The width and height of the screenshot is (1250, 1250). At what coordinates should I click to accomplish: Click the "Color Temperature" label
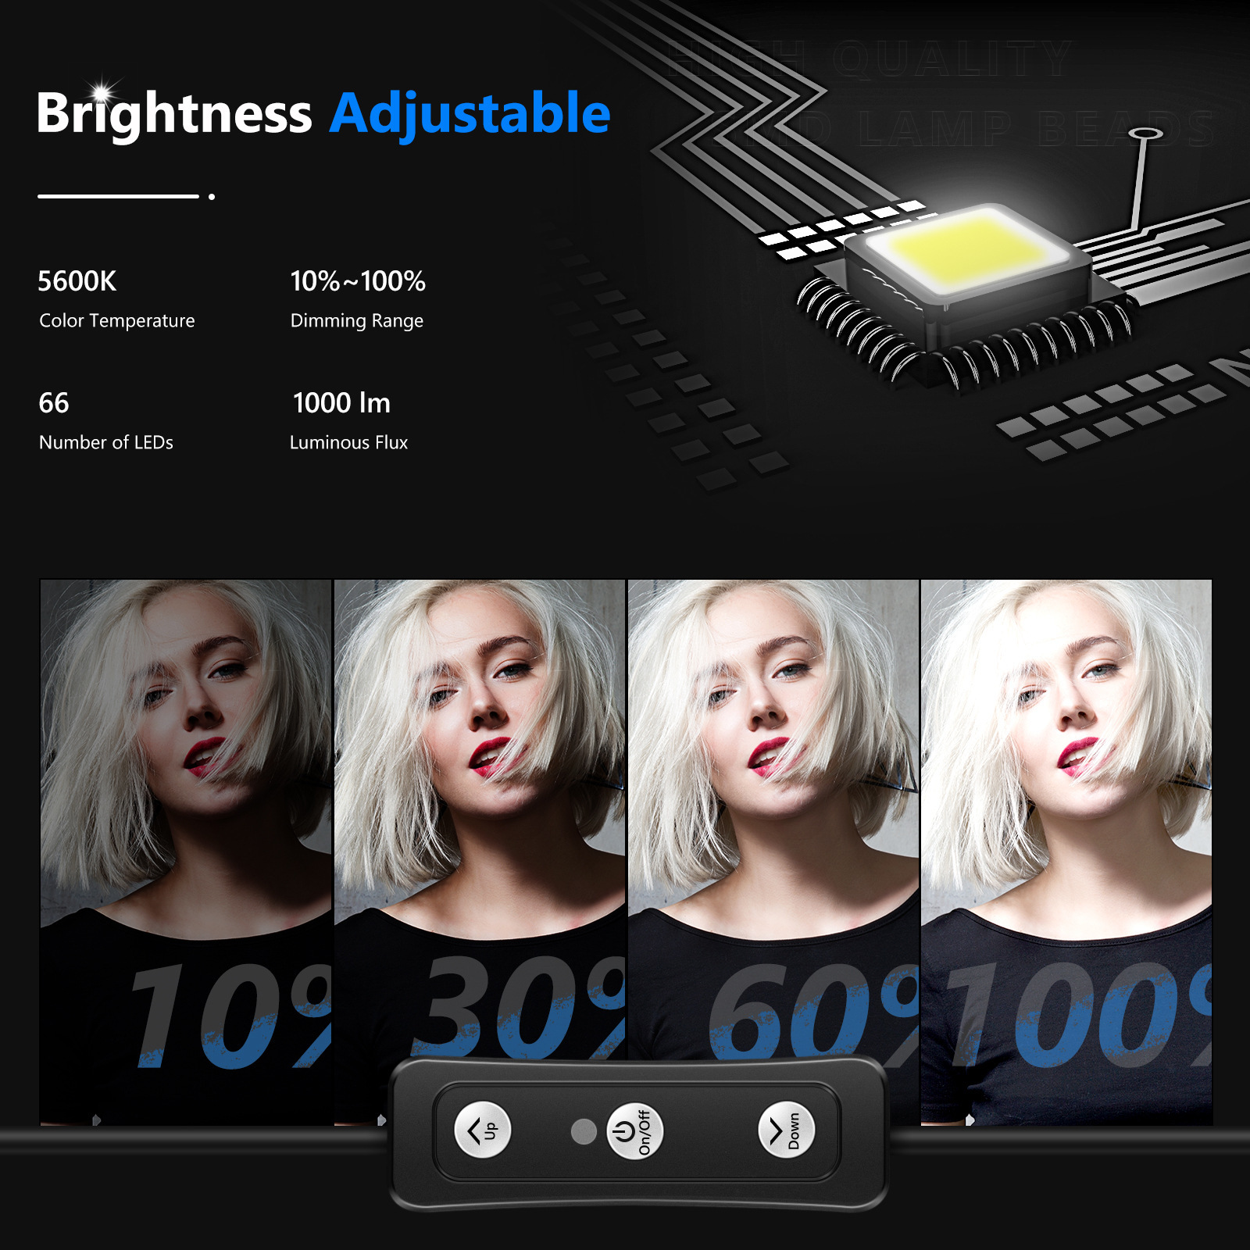[117, 320]
